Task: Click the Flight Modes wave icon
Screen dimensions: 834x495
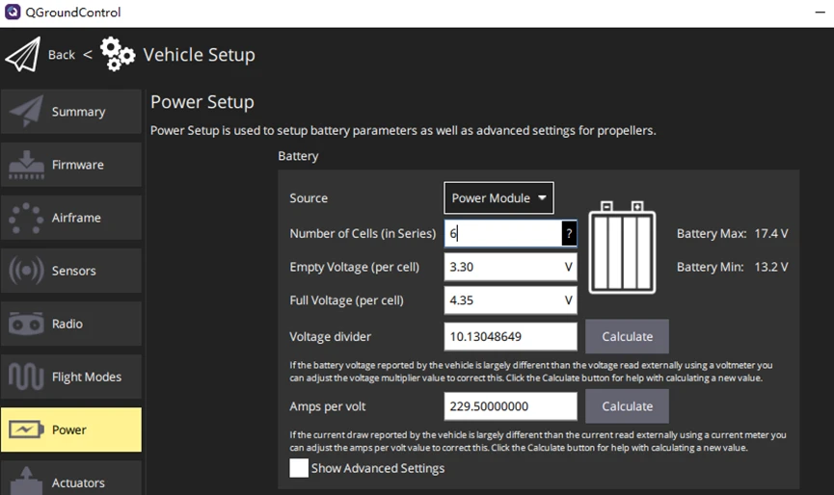Action: tap(26, 377)
